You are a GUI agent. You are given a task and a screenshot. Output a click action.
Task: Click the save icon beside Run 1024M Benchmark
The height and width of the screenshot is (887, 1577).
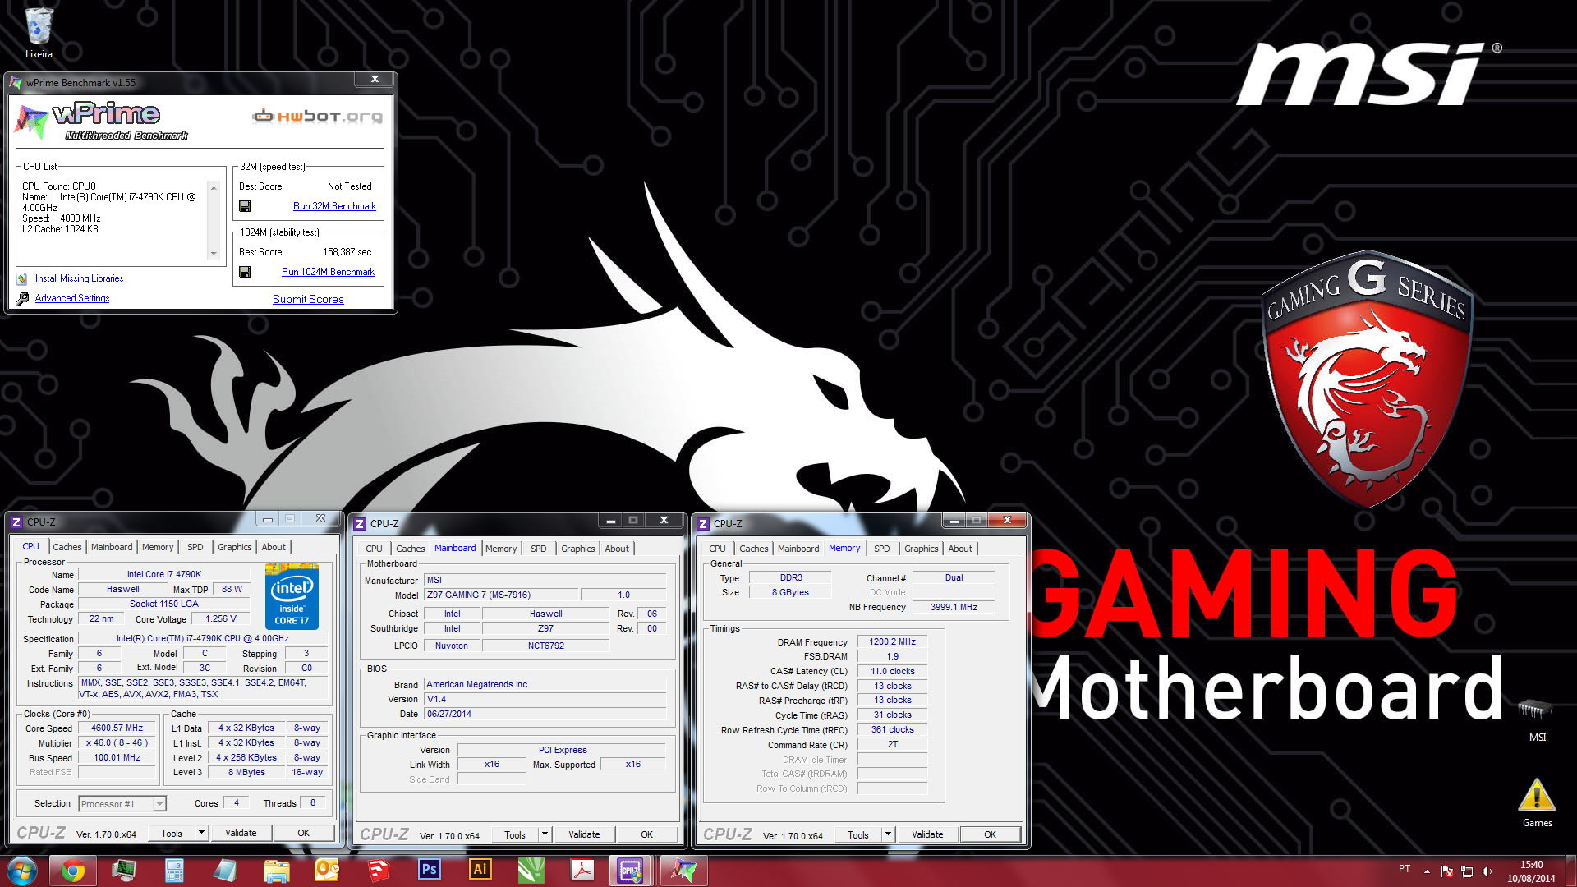click(245, 272)
